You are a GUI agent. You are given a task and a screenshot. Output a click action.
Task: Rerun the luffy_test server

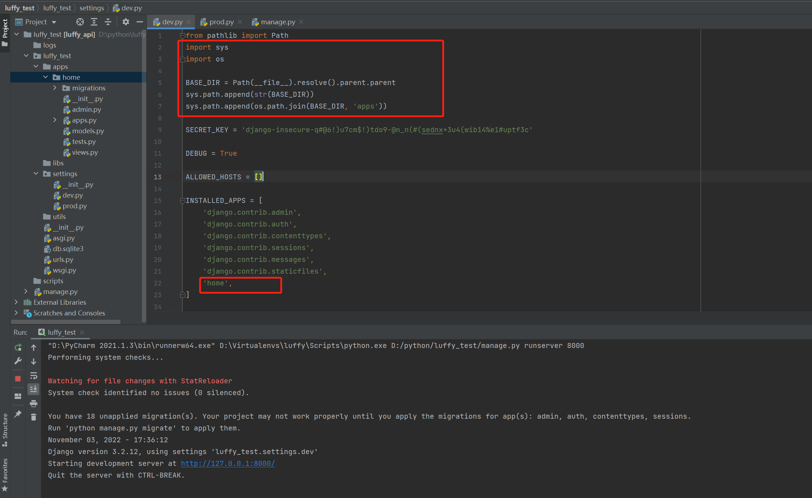[x=18, y=347]
